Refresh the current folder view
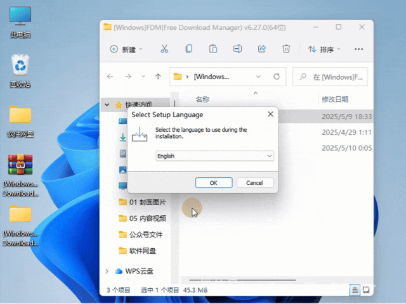Viewport: 406px width, 304px height. pos(277,77)
